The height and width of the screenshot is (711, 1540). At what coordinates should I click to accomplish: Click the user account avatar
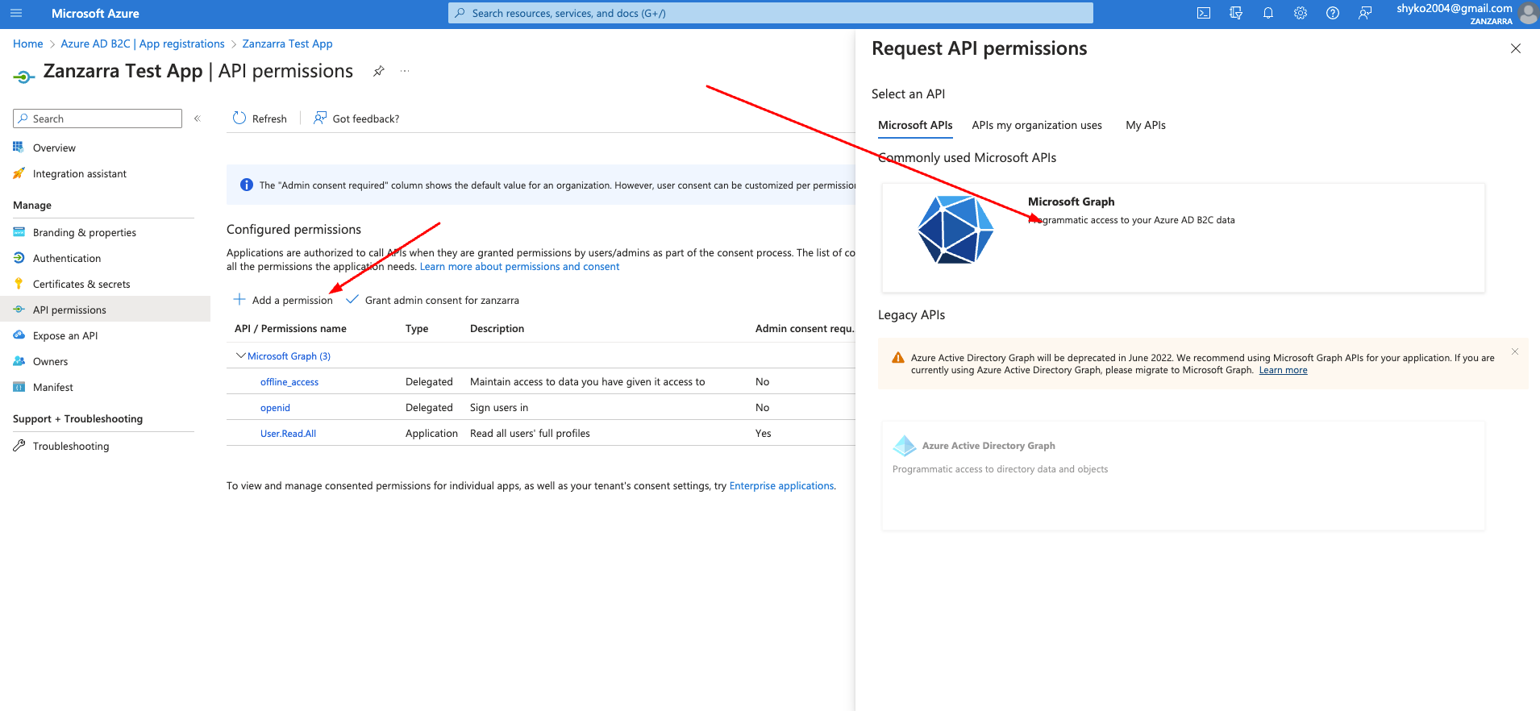pos(1528,13)
